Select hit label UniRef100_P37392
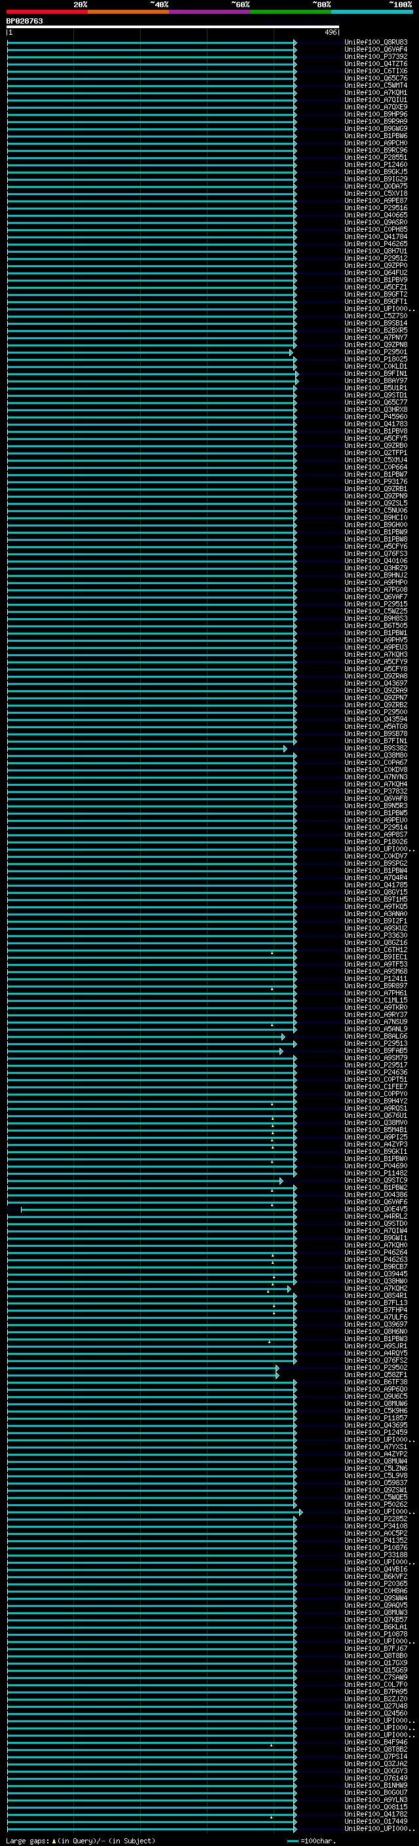The width and height of the screenshot is (419, 1846). point(376,56)
